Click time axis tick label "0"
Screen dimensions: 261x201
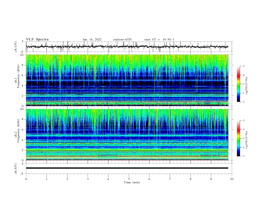click(x=26, y=179)
